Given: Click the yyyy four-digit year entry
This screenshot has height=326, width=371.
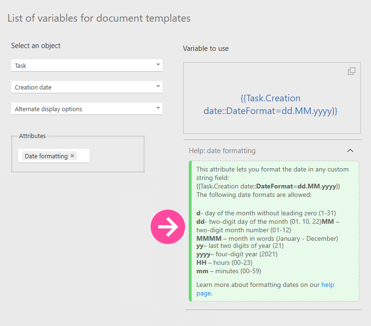Looking at the screenshot, I should click(x=237, y=254).
